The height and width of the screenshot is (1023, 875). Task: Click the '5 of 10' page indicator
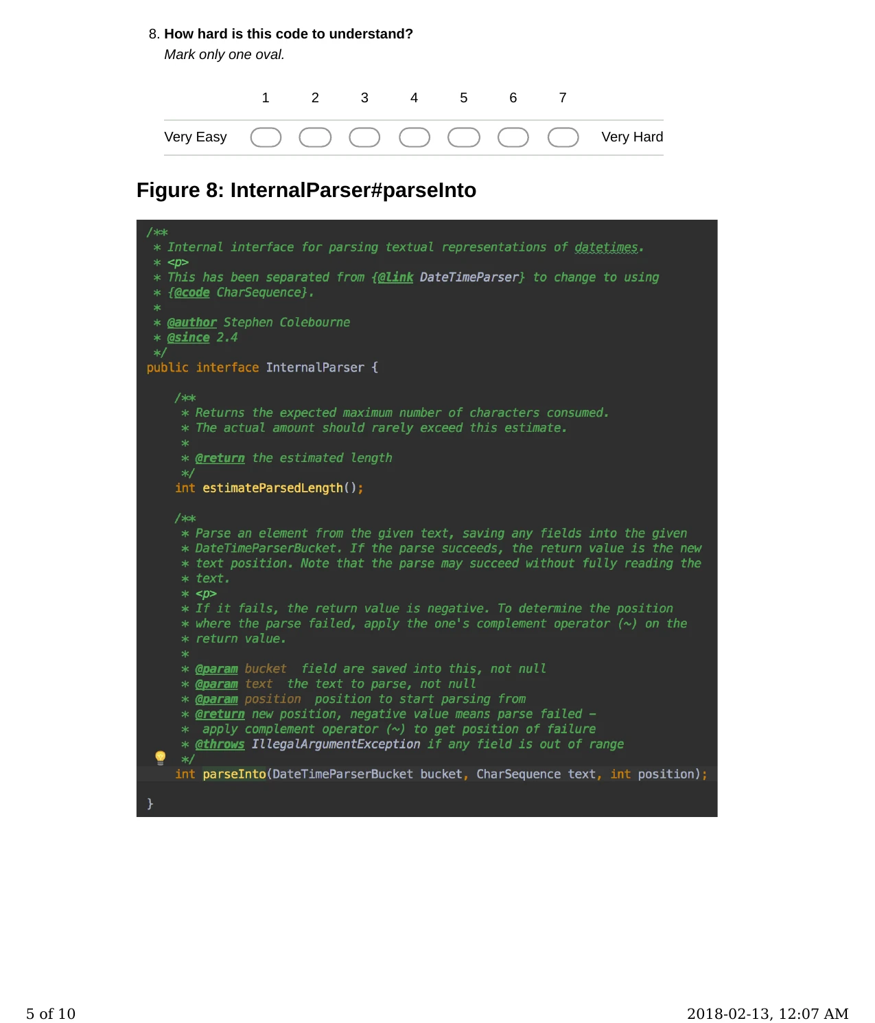tap(51, 1013)
